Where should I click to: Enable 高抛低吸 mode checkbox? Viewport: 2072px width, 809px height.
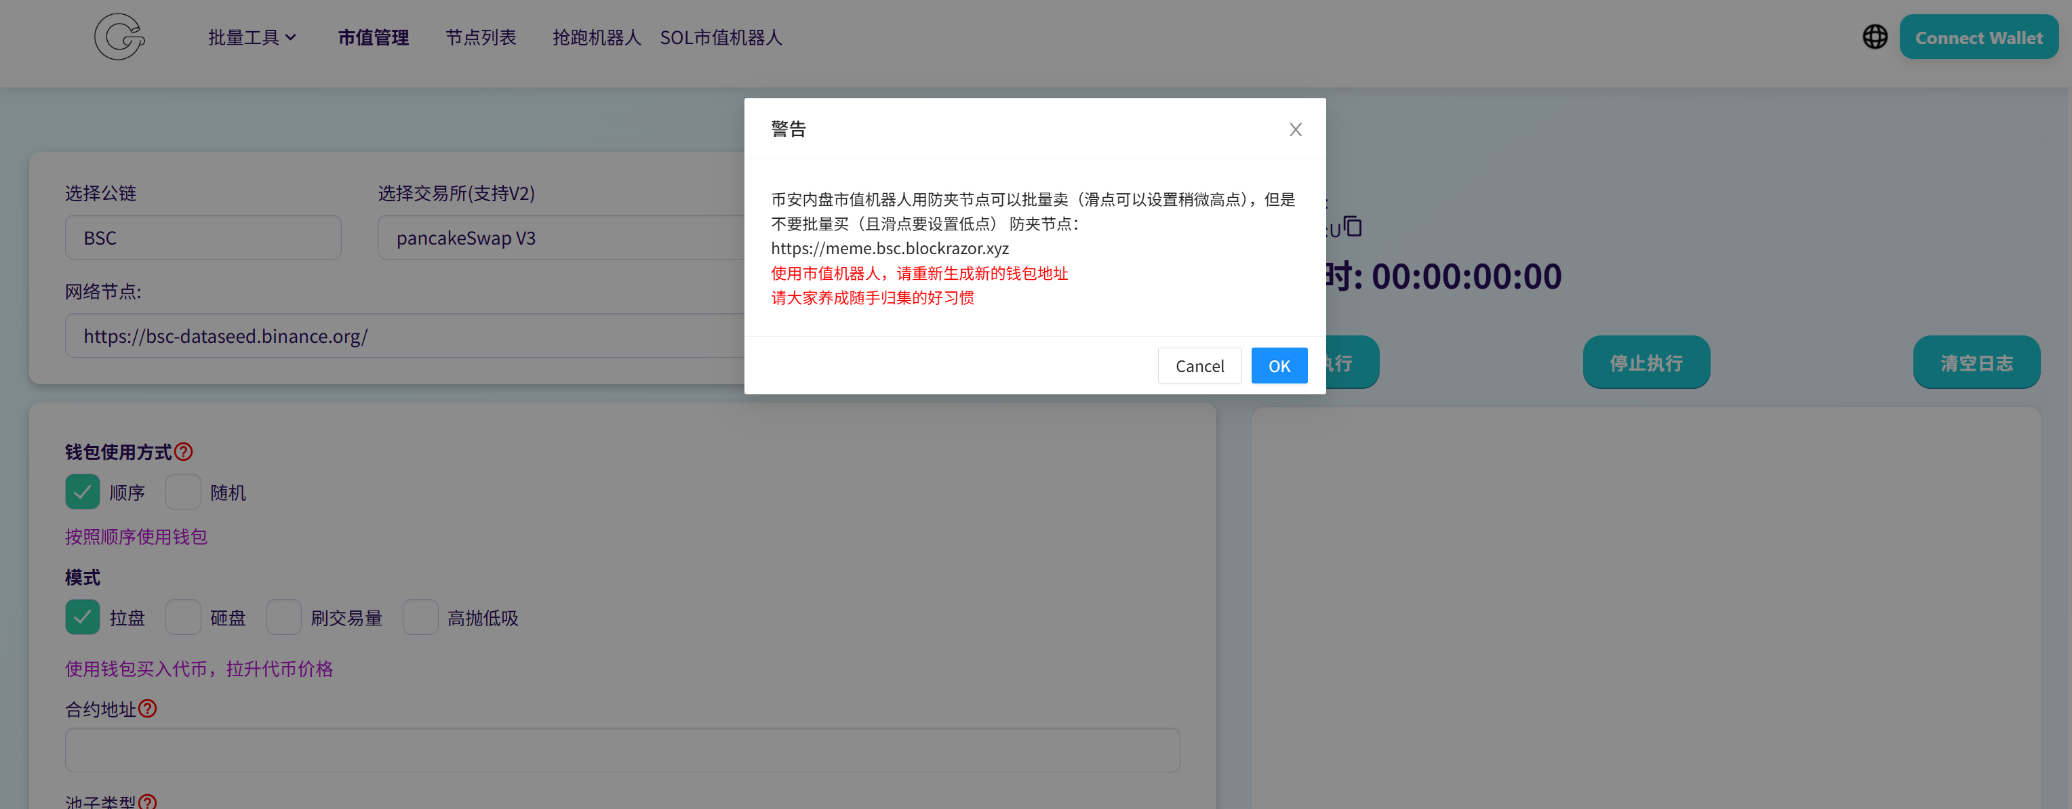[420, 618]
